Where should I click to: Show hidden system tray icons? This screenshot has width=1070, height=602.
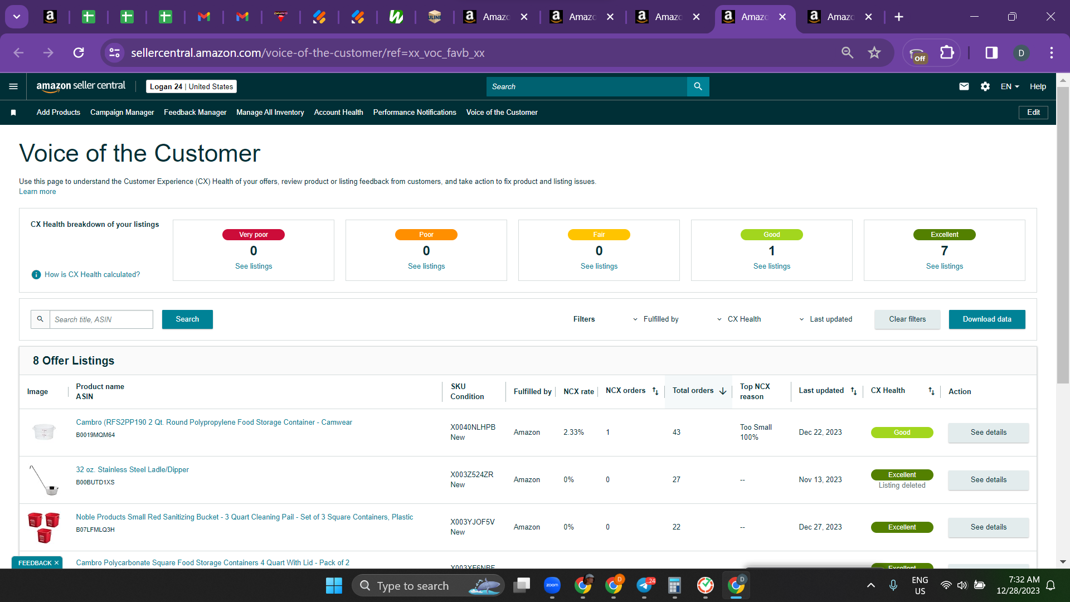click(871, 585)
